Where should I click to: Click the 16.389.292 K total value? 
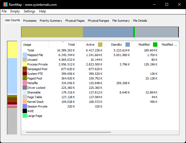pyautogui.click(x=66, y=50)
